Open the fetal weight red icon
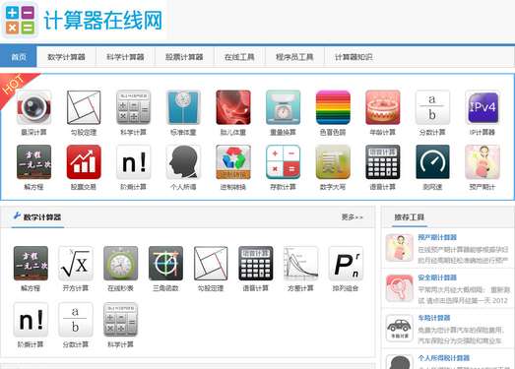This screenshot has width=515, height=369. 233,107
